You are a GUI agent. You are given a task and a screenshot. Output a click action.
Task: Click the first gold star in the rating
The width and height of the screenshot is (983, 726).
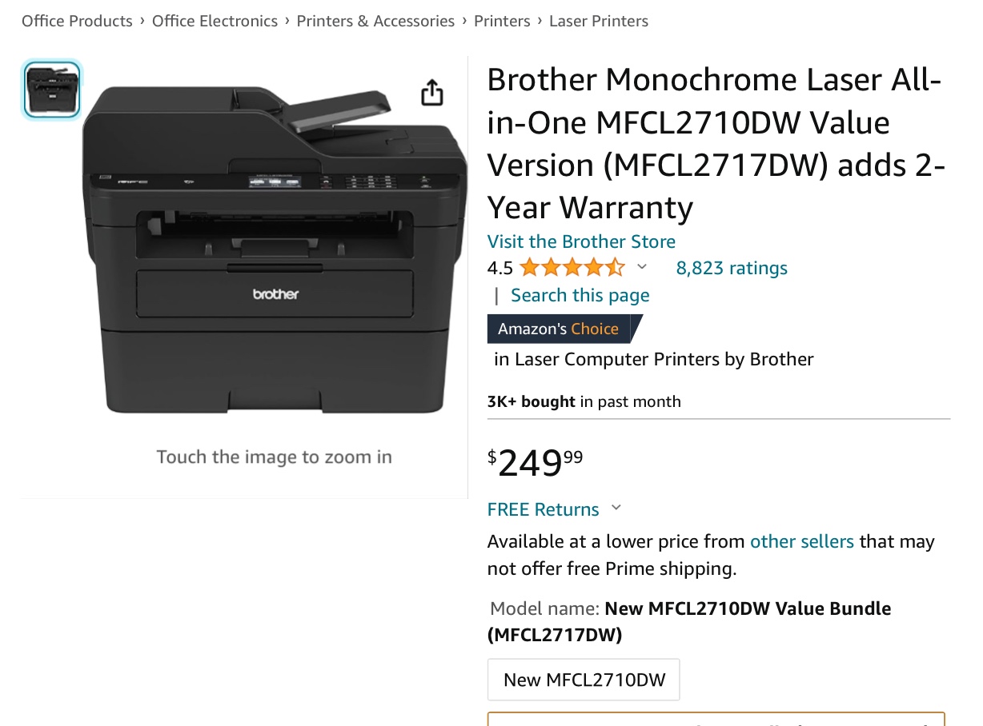[529, 267]
